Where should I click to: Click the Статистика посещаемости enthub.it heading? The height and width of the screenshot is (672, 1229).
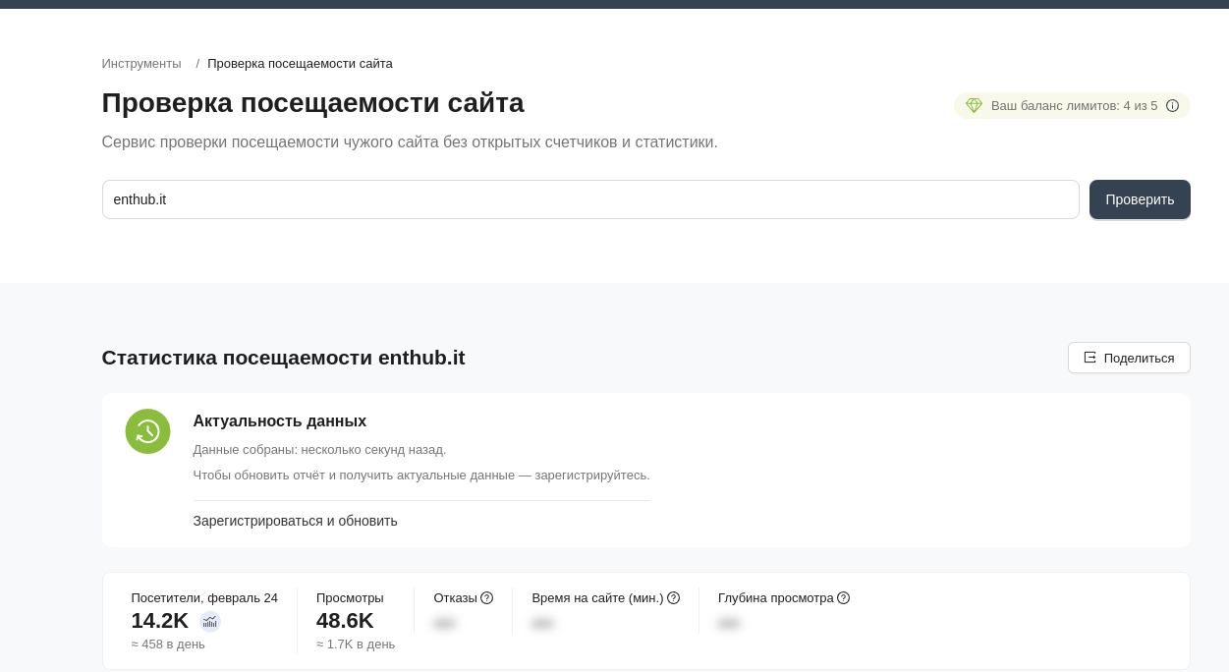coord(284,358)
